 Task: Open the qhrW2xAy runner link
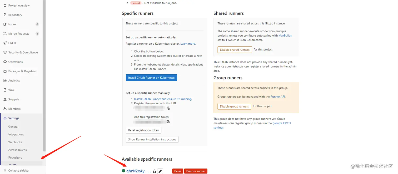pos(139,171)
